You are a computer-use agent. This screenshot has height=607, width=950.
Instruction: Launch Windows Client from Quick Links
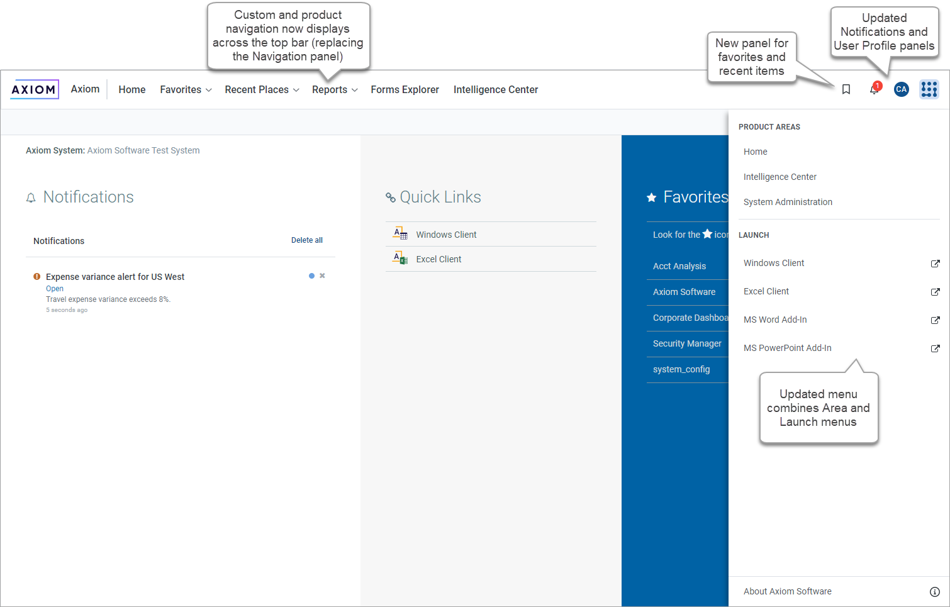[x=446, y=235]
